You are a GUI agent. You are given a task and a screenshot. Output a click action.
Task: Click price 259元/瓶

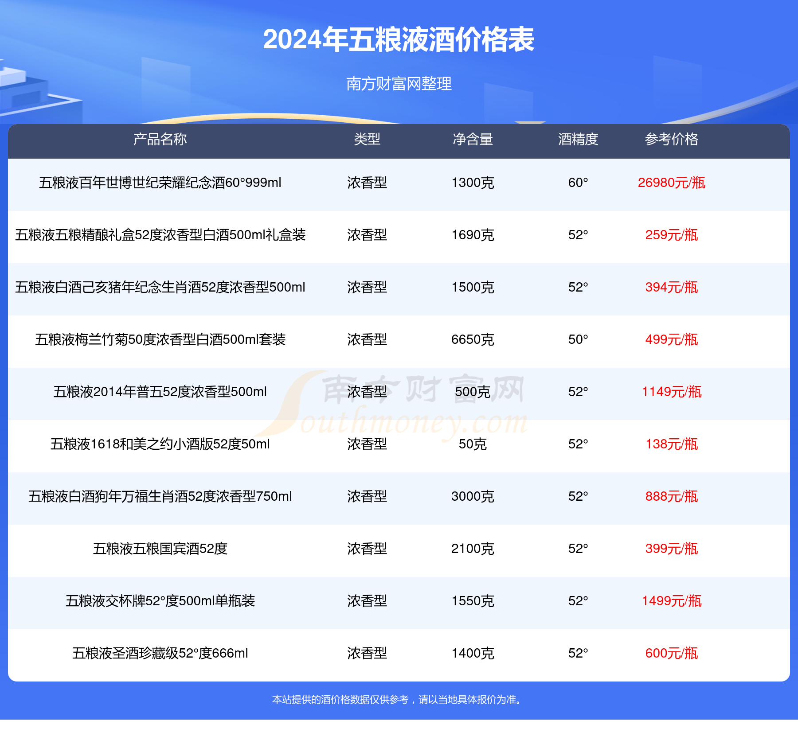[x=672, y=235]
